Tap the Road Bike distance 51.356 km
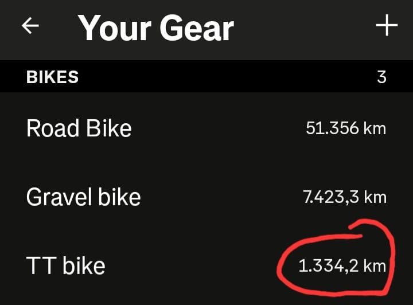 (x=346, y=128)
